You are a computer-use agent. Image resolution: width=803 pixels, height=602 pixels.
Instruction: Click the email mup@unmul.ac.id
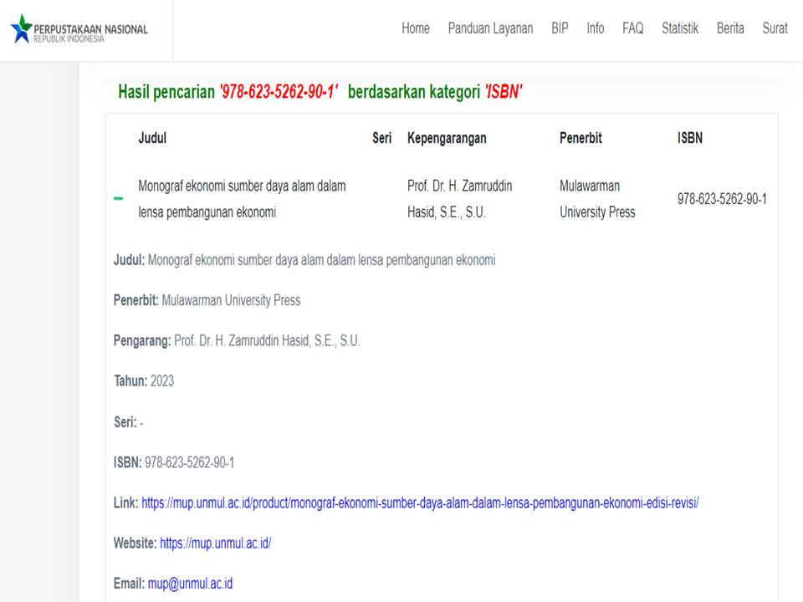point(190,584)
